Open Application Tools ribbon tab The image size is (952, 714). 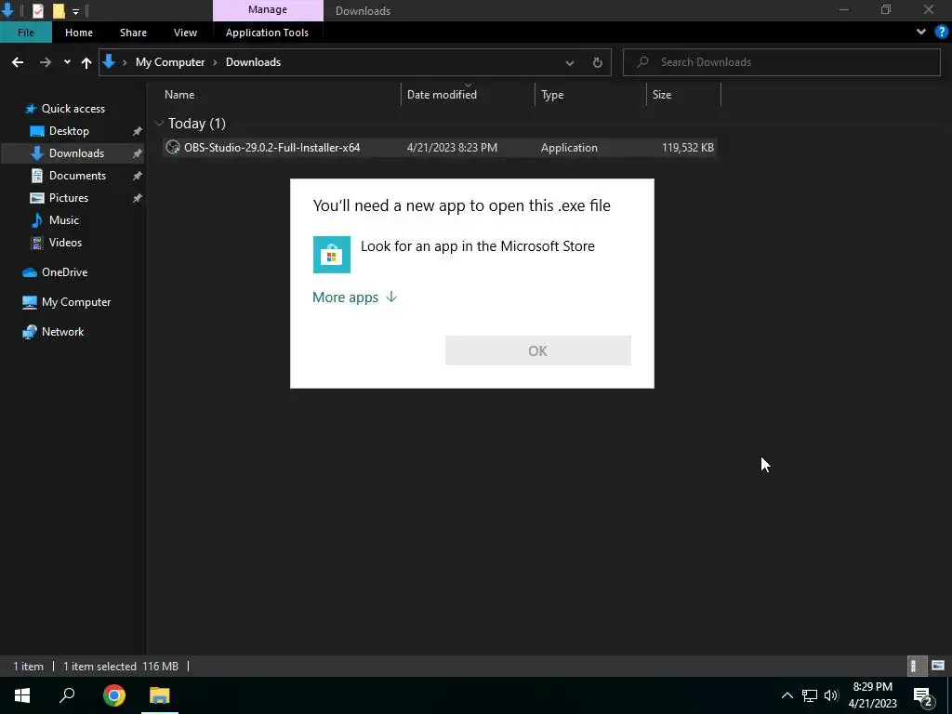[x=267, y=33]
